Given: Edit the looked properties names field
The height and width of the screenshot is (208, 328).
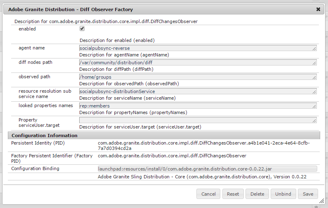Looking at the screenshot, I should click(198, 106).
